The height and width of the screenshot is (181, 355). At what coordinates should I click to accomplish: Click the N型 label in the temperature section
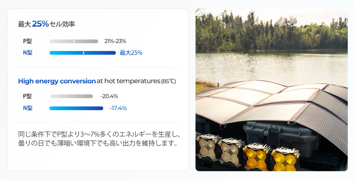pos(28,108)
